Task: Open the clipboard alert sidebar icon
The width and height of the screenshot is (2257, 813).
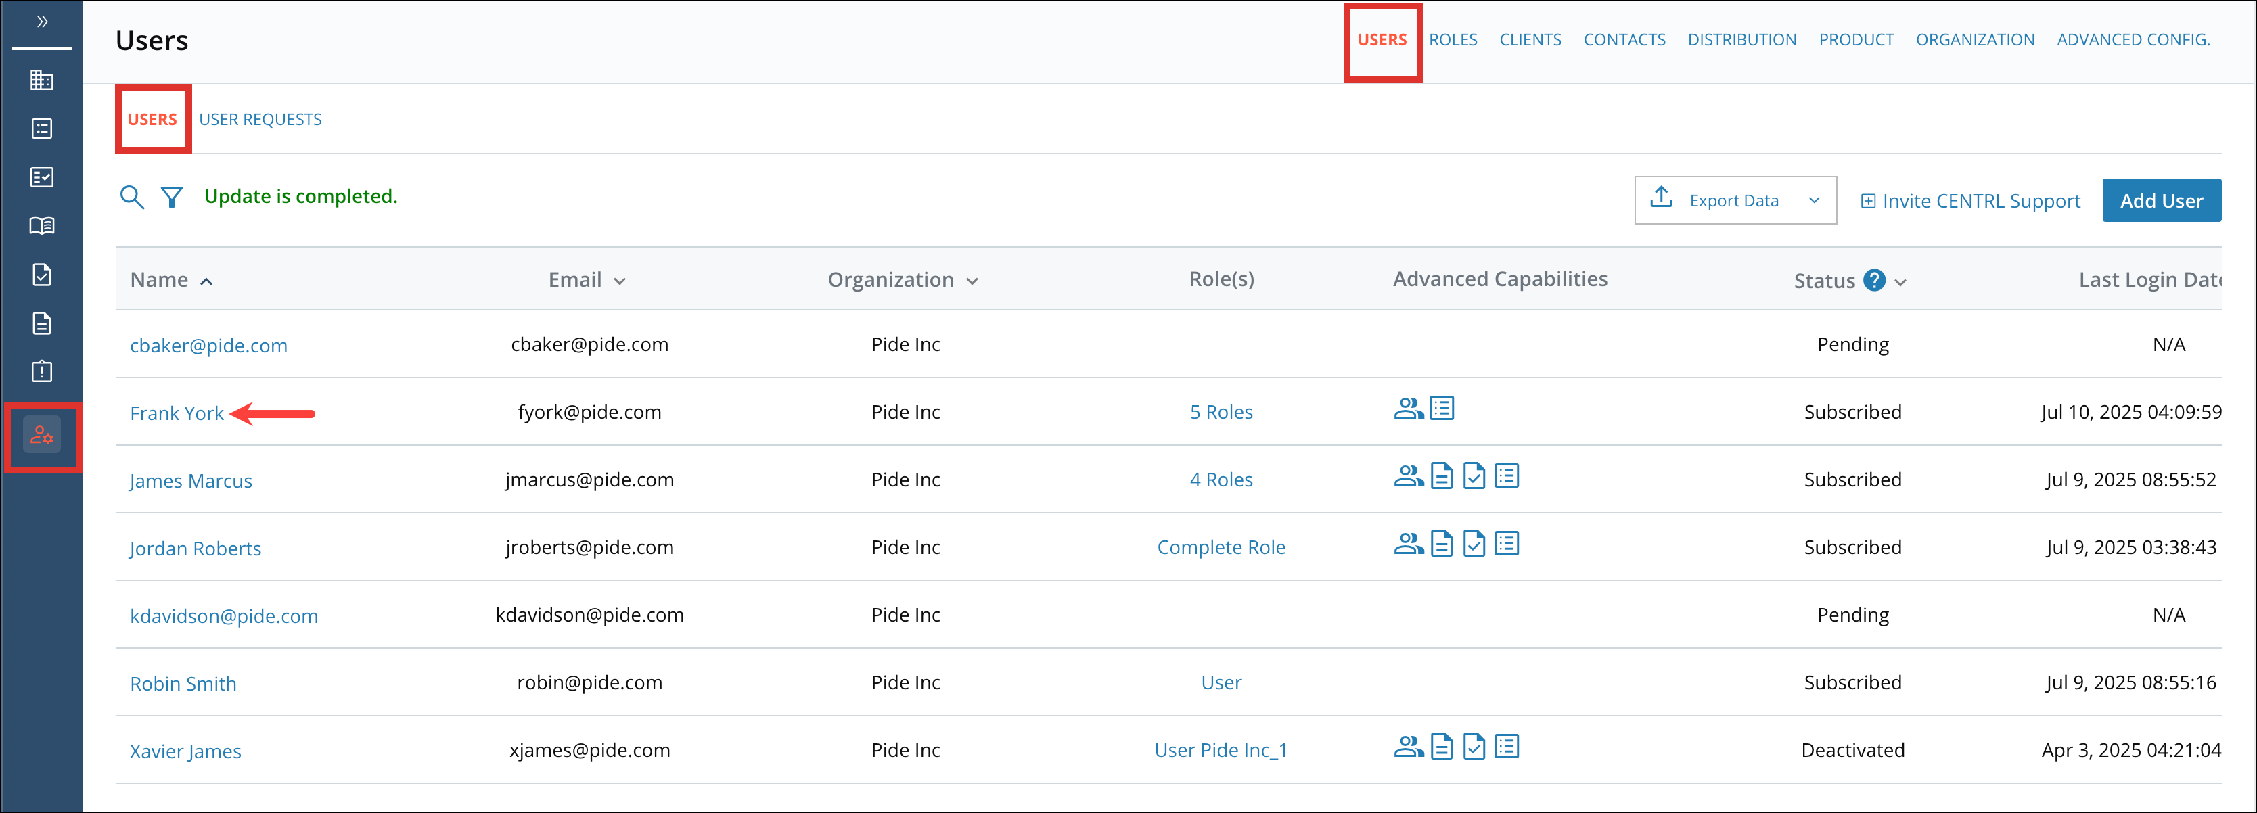Action: tap(41, 371)
